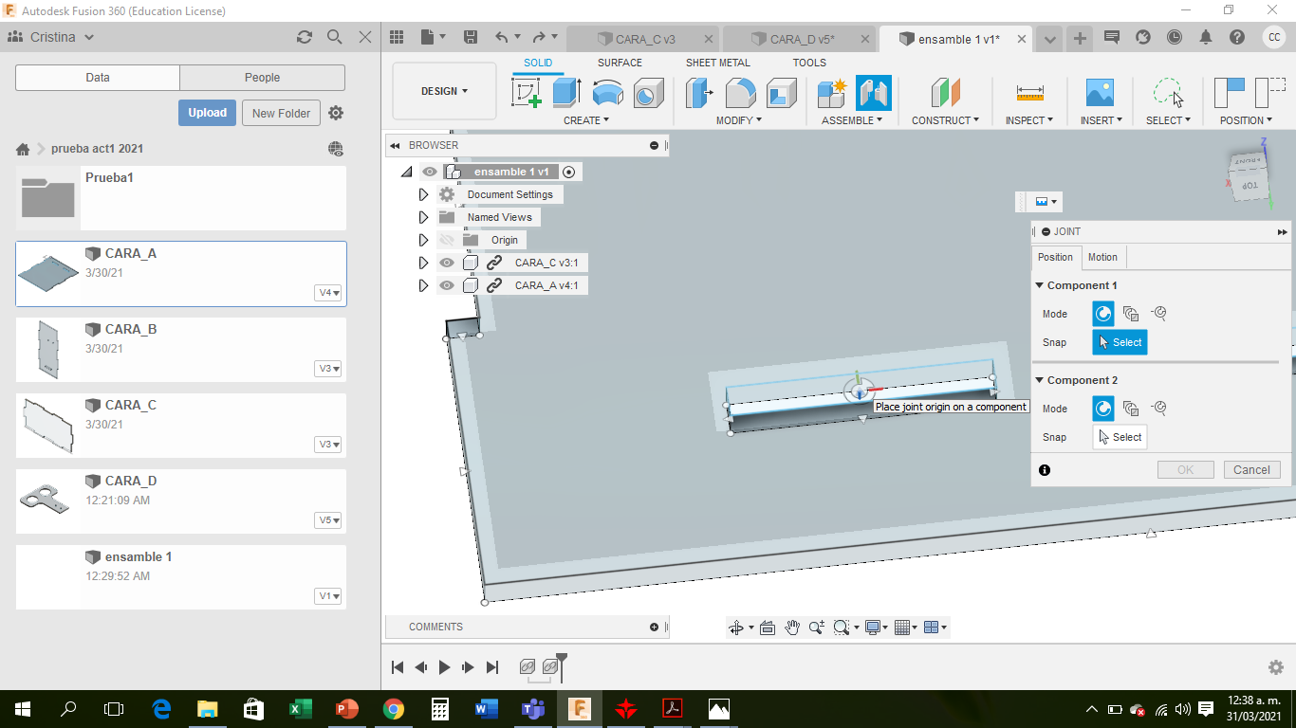Viewport: 1296px width, 728px height.
Task: Hide the CARA_A v4:1 component
Action: [x=447, y=285]
